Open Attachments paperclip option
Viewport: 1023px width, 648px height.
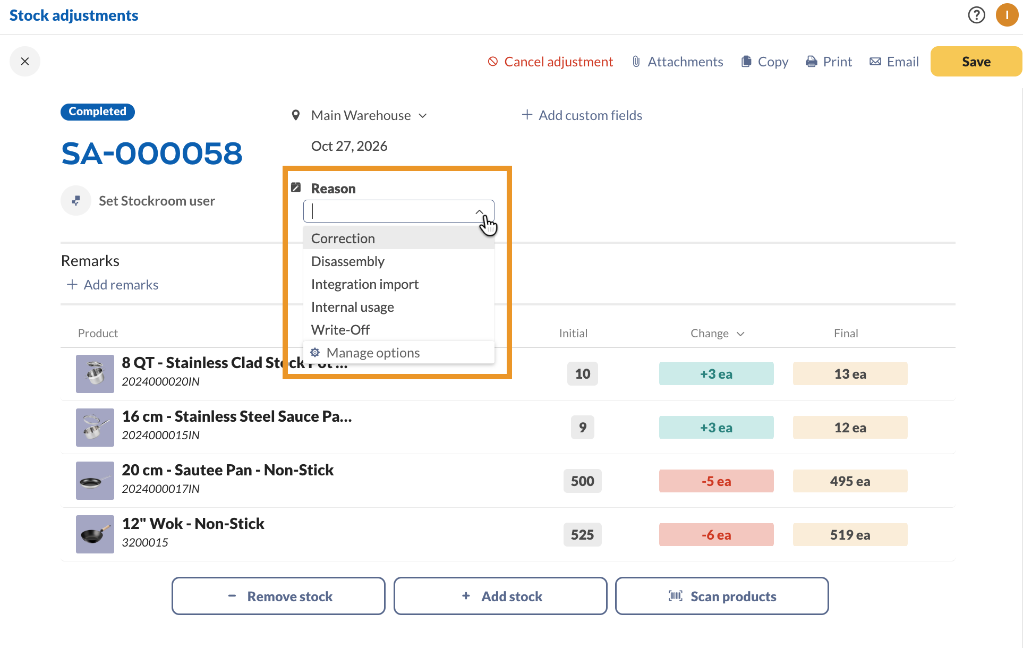point(677,62)
